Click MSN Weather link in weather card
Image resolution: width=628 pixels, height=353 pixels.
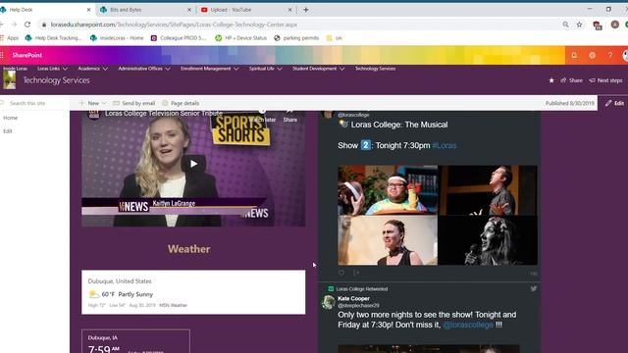tap(173, 305)
